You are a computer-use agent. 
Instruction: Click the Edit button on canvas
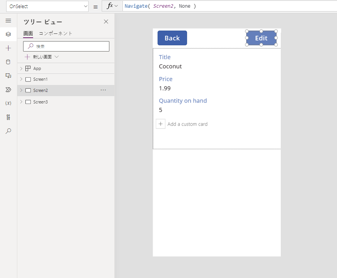tap(261, 38)
